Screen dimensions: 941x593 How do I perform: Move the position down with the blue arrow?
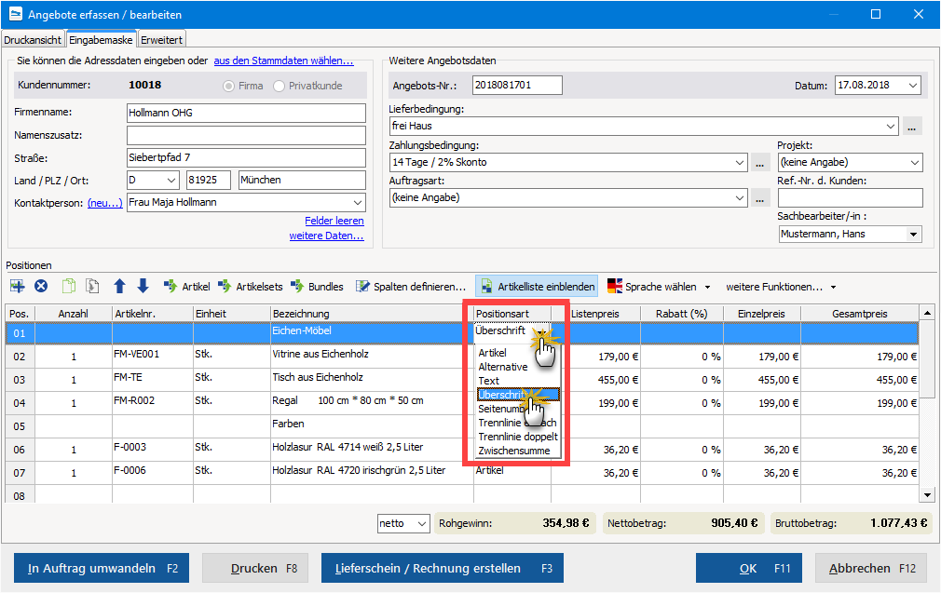click(143, 286)
